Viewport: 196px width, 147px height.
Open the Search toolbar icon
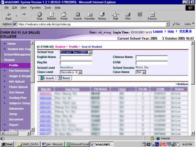point(77,14)
